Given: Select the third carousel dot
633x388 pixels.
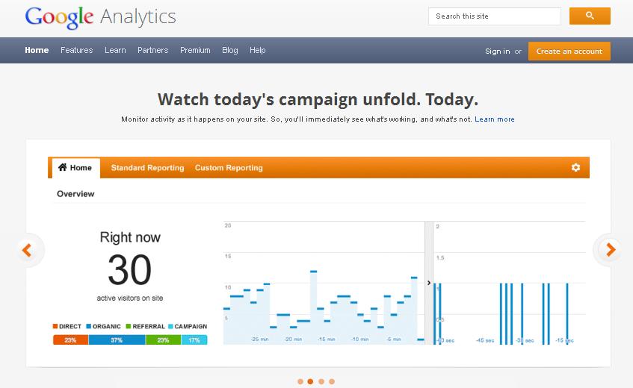Looking at the screenshot, I should (x=321, y=381).
